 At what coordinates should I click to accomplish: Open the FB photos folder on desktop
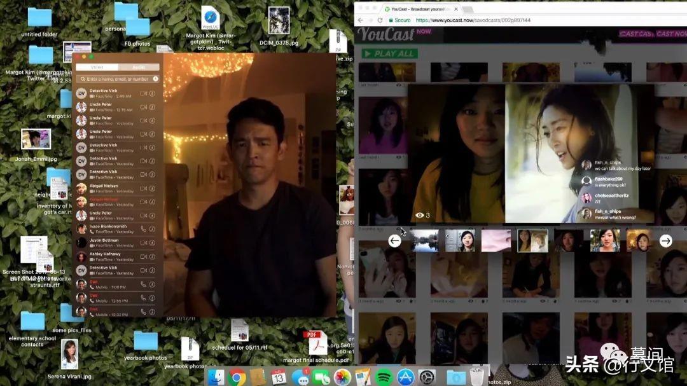[x=137, y=32]
